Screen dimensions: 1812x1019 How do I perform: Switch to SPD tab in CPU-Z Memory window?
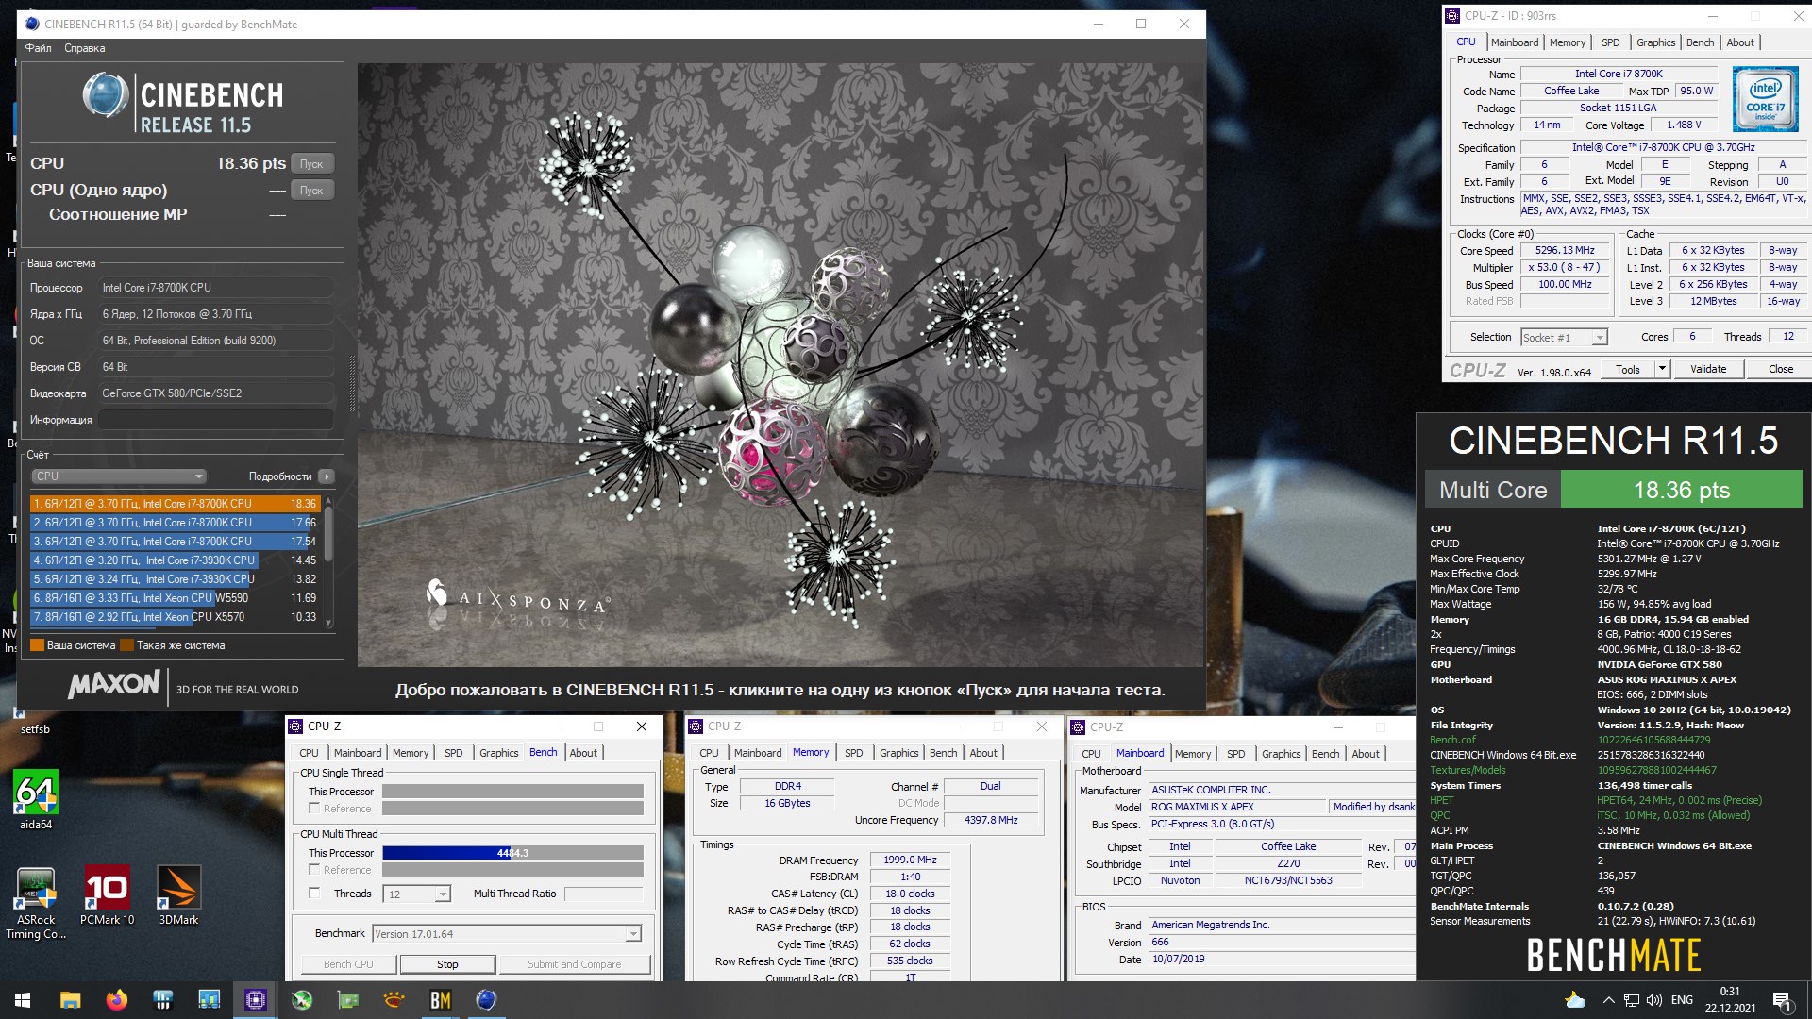point(853,753)
